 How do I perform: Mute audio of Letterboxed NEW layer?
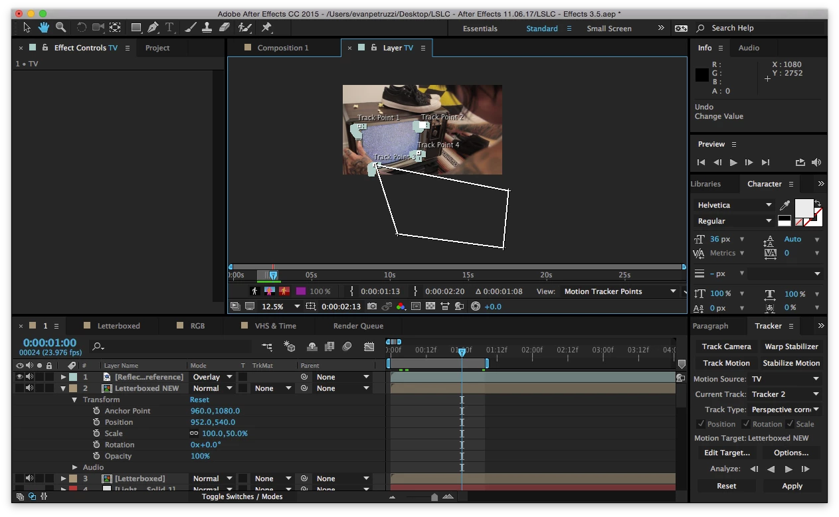coord(29,388)
